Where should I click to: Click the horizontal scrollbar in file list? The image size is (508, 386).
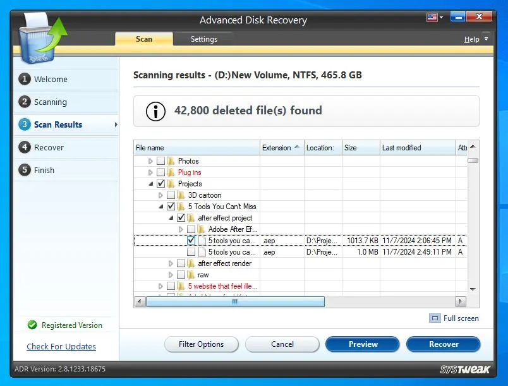coord(235,302)
